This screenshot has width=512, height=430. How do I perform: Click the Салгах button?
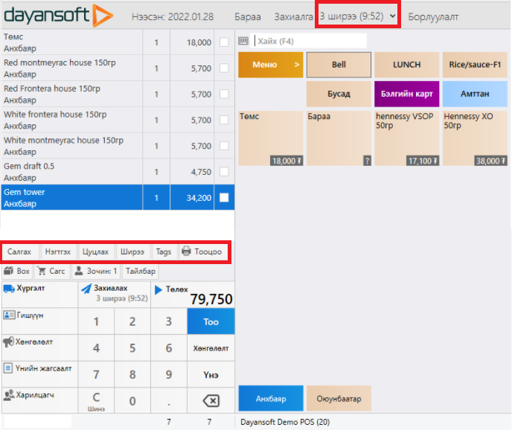pyautogui.click(x=19, y=251)
